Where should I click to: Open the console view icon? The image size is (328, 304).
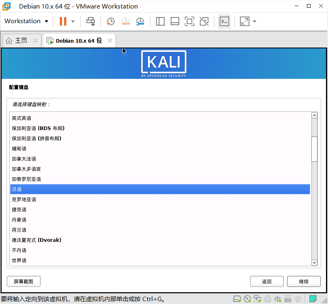click(224, 21)
